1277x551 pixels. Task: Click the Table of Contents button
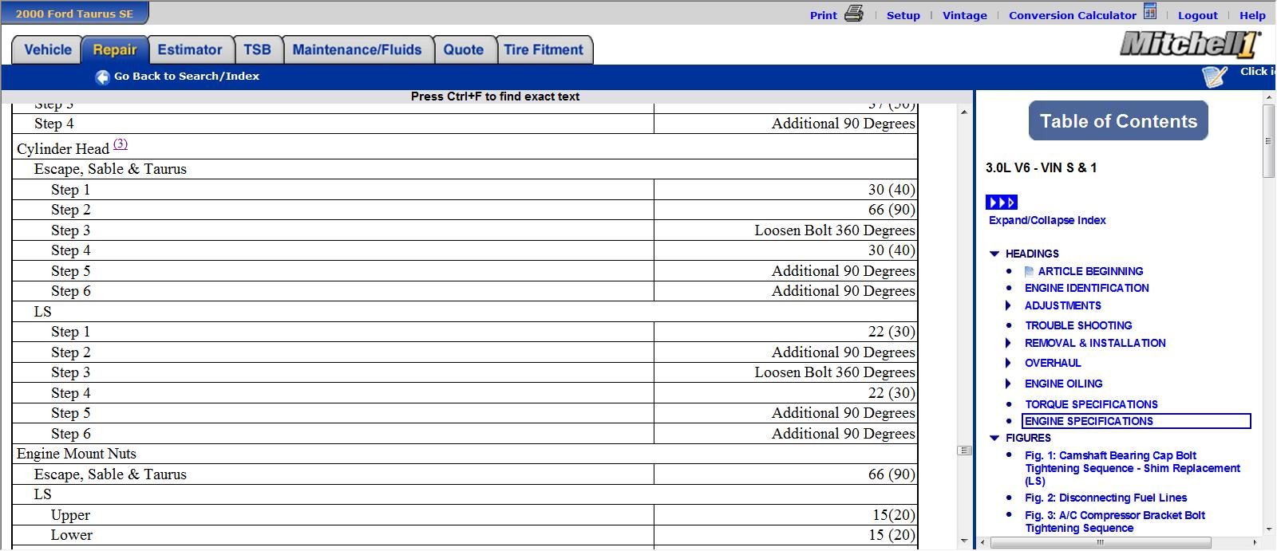pos(1118,121)
